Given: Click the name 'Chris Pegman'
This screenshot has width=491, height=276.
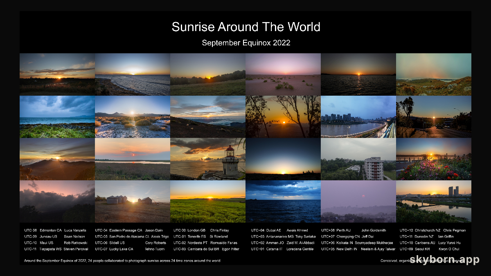Looking at the screenshot, I should pos(454,230).
